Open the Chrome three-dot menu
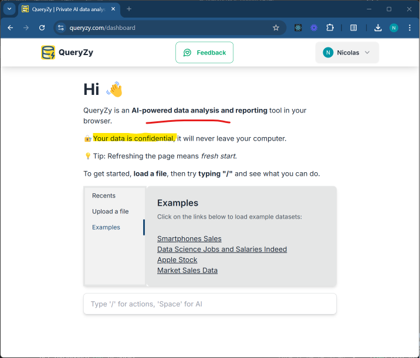Viewport: 420px width, 358px height. [409, 28]
